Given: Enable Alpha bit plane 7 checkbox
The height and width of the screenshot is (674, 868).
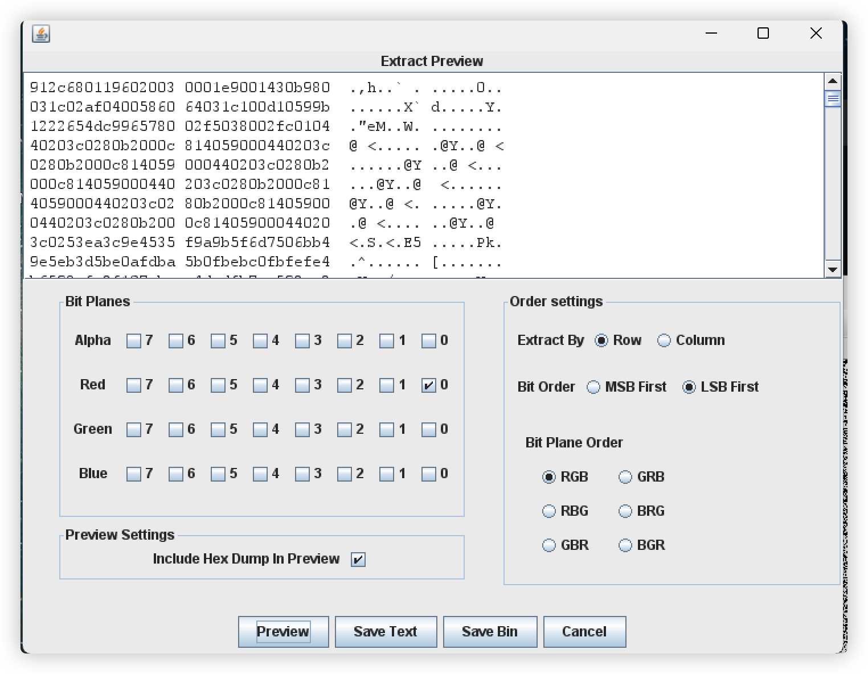Looking at the screenshot, I should tap(133, 341).
